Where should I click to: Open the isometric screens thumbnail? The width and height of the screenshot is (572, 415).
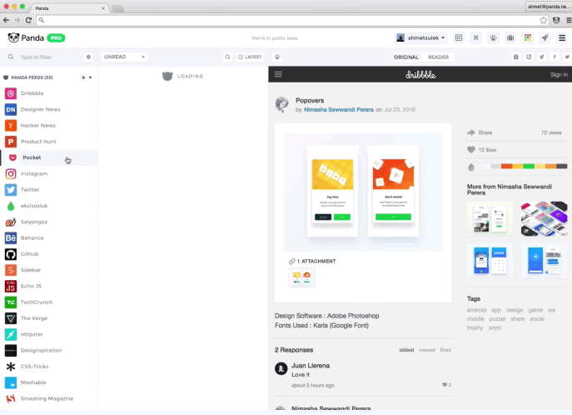(x=545, y=218)
